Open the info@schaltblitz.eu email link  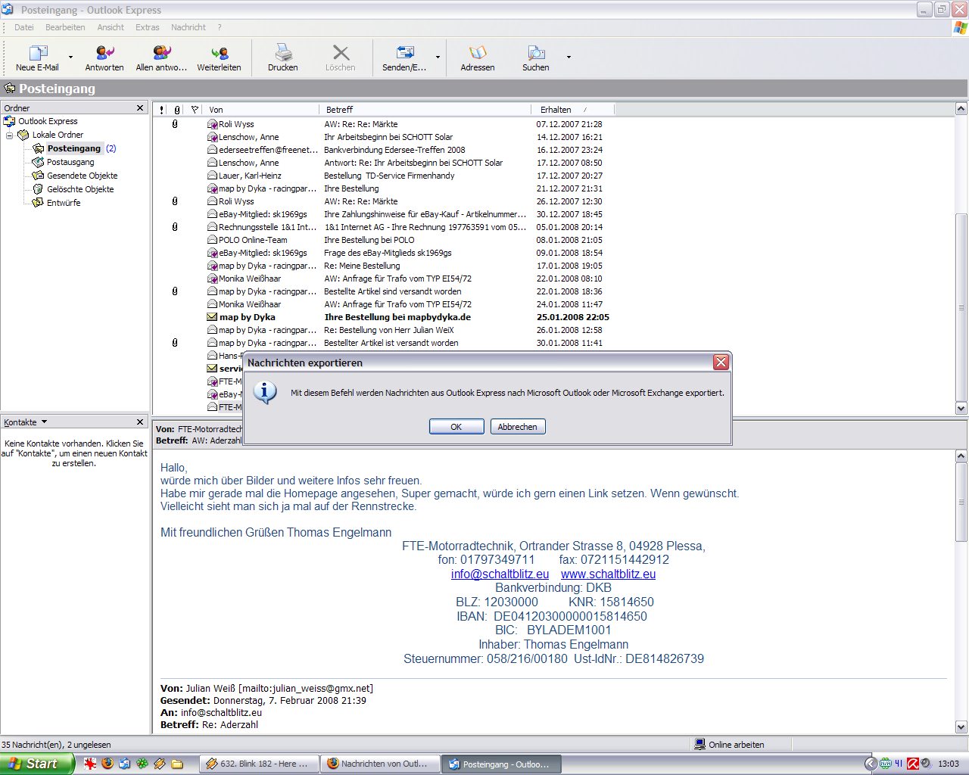(x=500, y=574)
